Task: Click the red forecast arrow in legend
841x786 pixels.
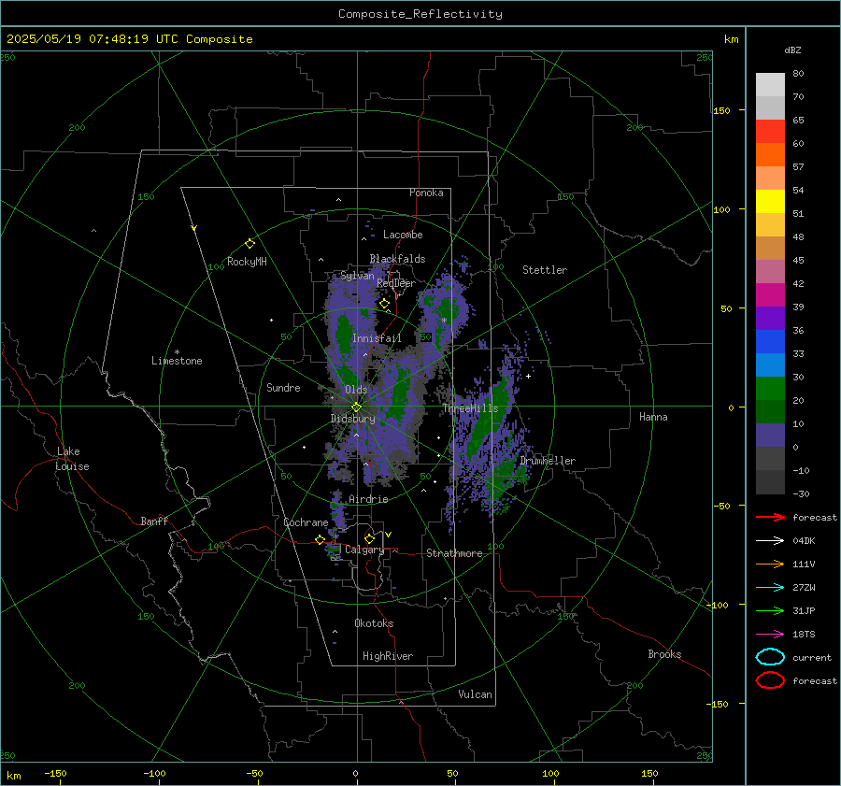Action: click(770, 517)
